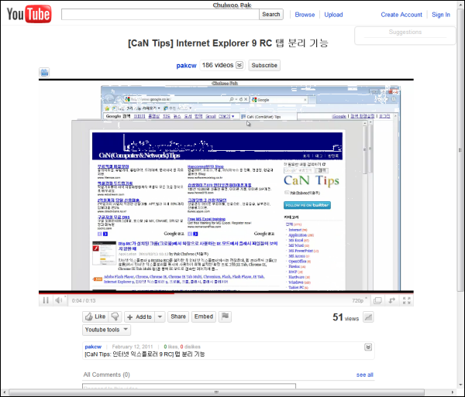Click the February 12, 2011 date
This screenshot has width=465, height=397.
(133, 347)
